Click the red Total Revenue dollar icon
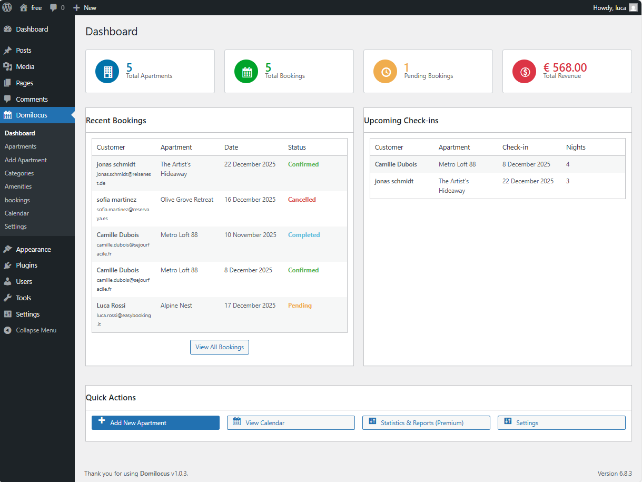The width and height of the screenshot is (642, 482). 525,72
